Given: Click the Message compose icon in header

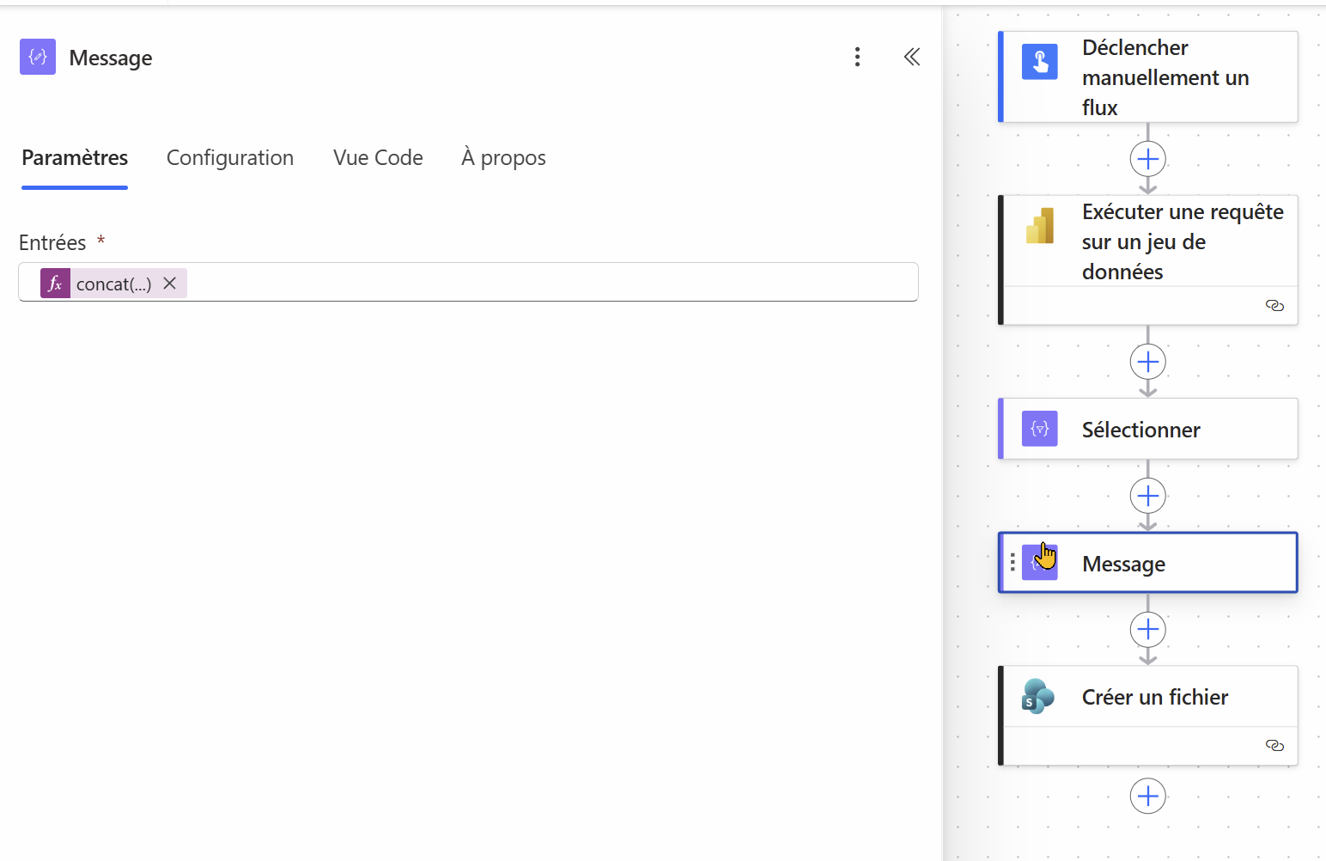Looking at the screenshot, I should [38, 57].
